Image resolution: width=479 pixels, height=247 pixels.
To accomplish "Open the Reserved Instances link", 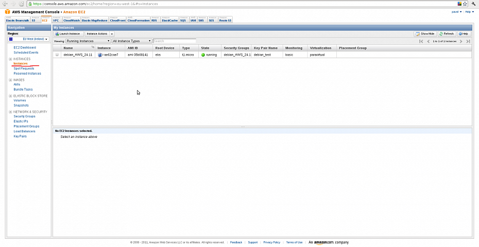I will point(27,74).
